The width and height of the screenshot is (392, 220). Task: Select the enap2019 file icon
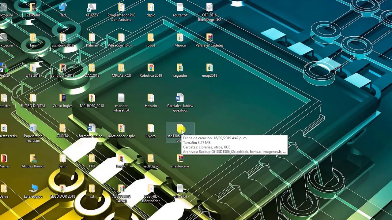pos(209,68)
